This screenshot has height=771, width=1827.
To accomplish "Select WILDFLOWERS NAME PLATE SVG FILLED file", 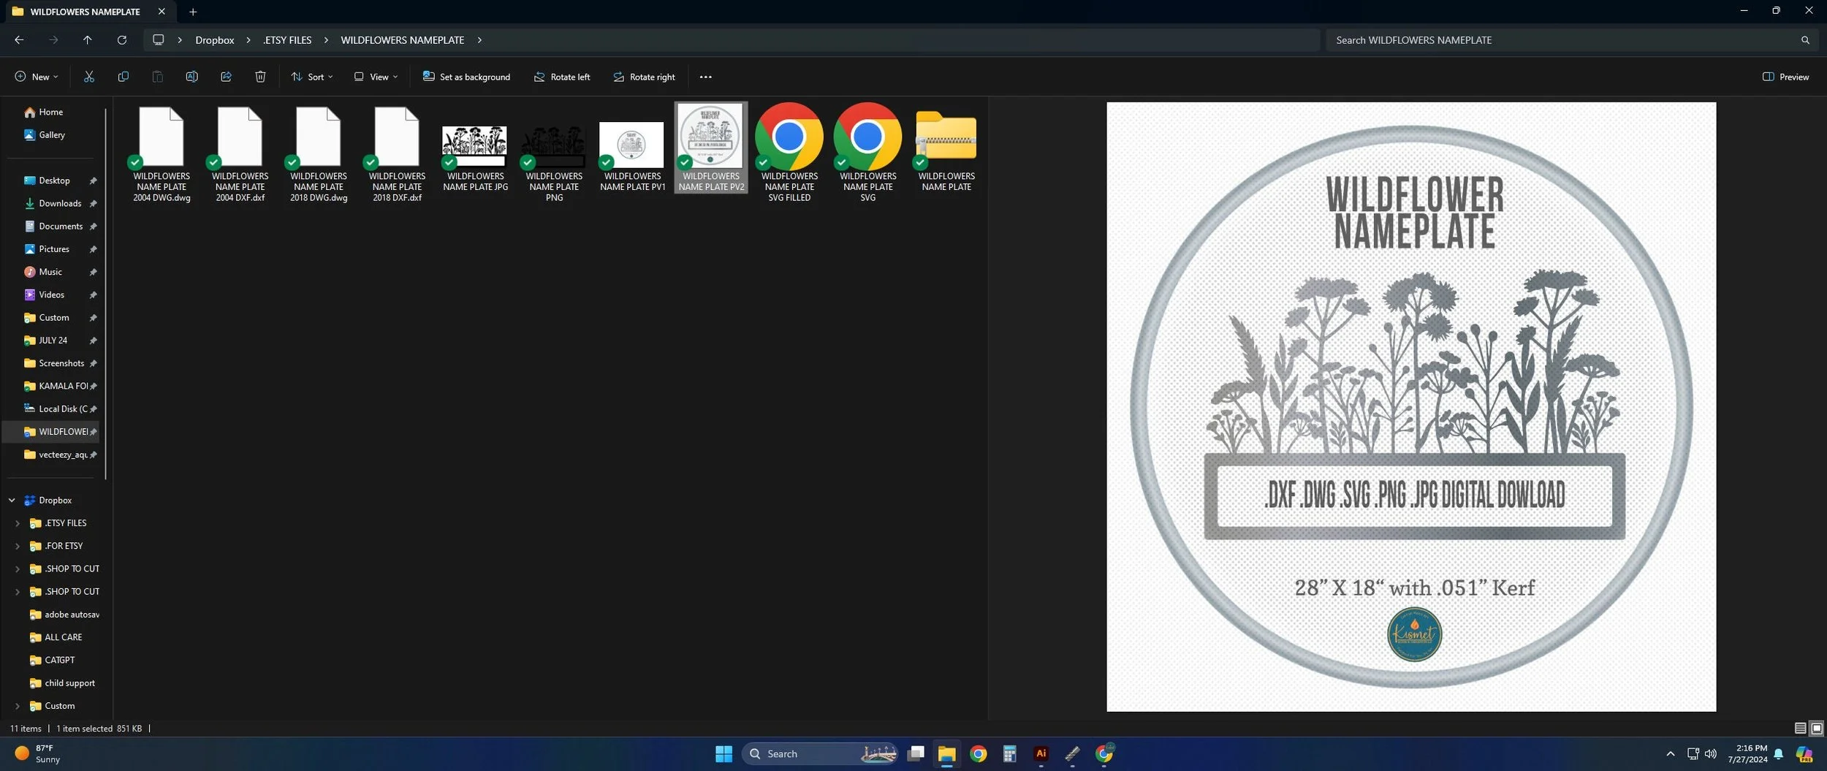I will pyautogui.click(x=789, y=153).
